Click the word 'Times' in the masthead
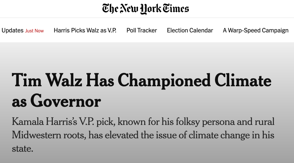The height and width of the screenshot is (163, 294). [176, 9]
